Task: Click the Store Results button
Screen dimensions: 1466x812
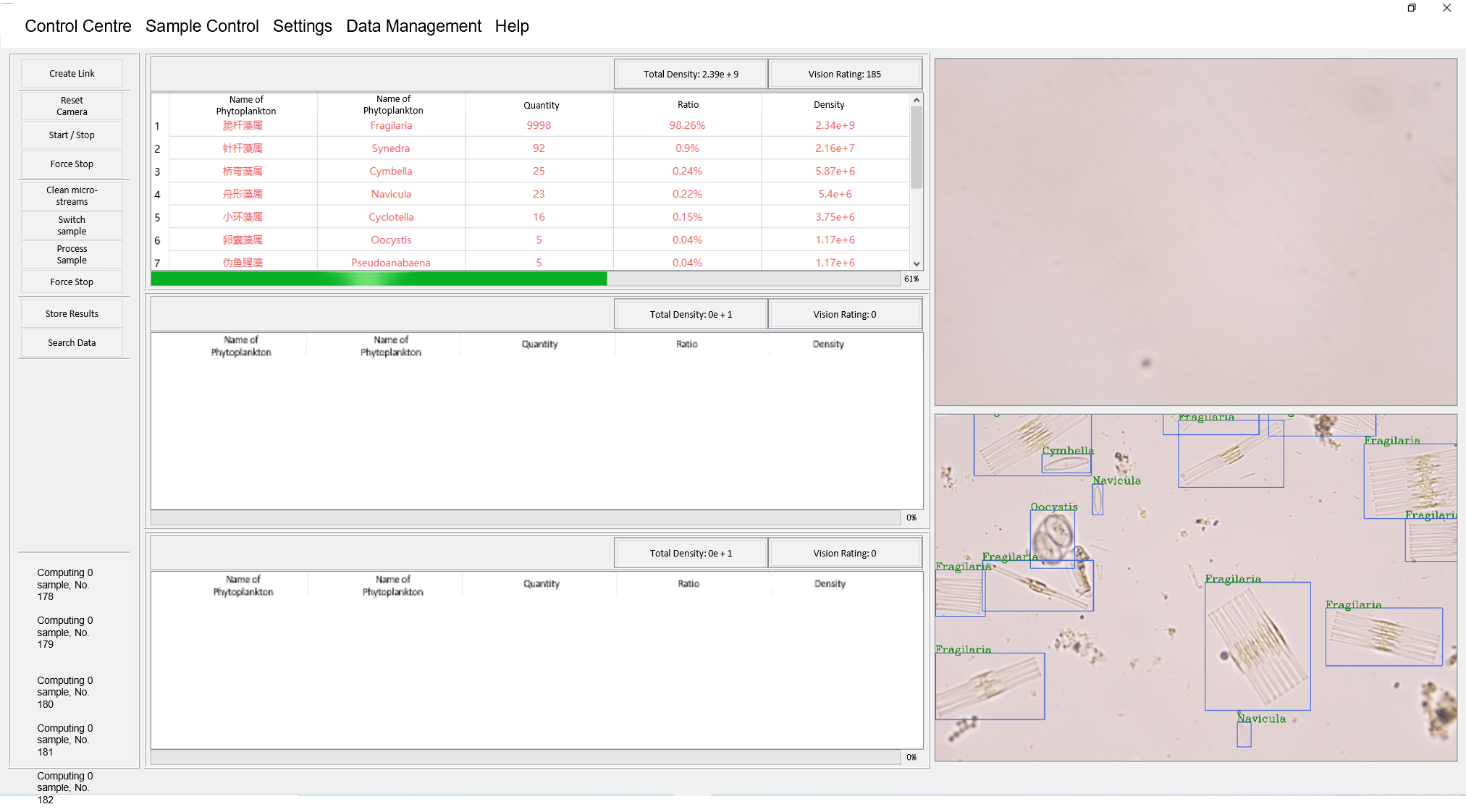Action: coord(72,314)
